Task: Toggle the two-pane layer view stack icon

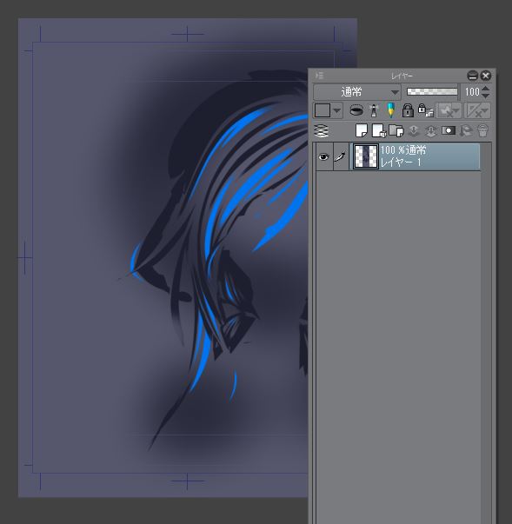Action: (321, 130)
